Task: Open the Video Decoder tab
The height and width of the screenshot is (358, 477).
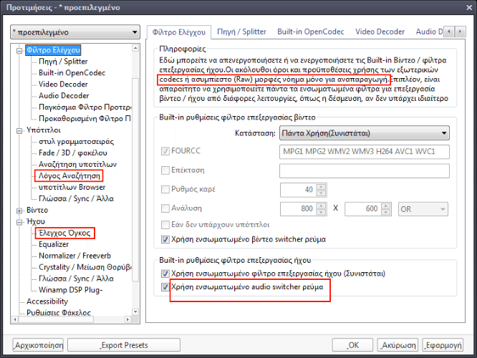Action: tap(380, 32)
